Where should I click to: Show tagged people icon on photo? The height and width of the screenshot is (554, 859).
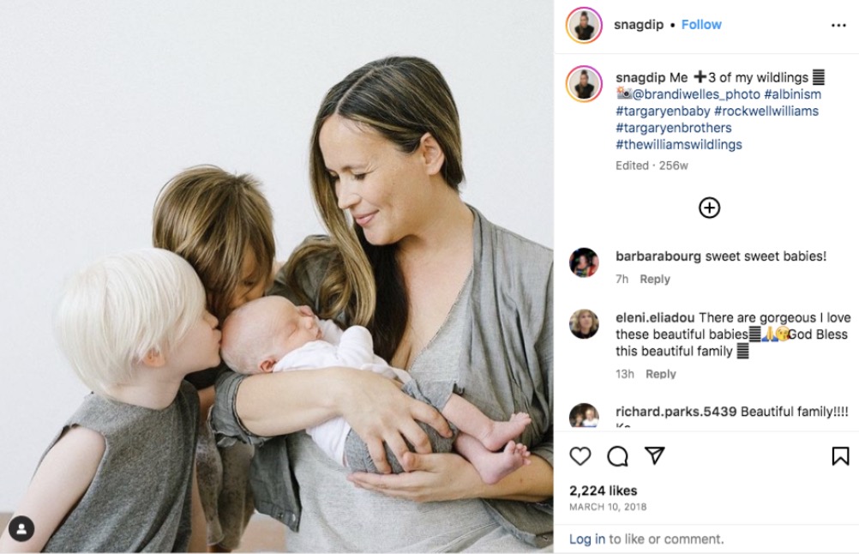coord(21,529)
